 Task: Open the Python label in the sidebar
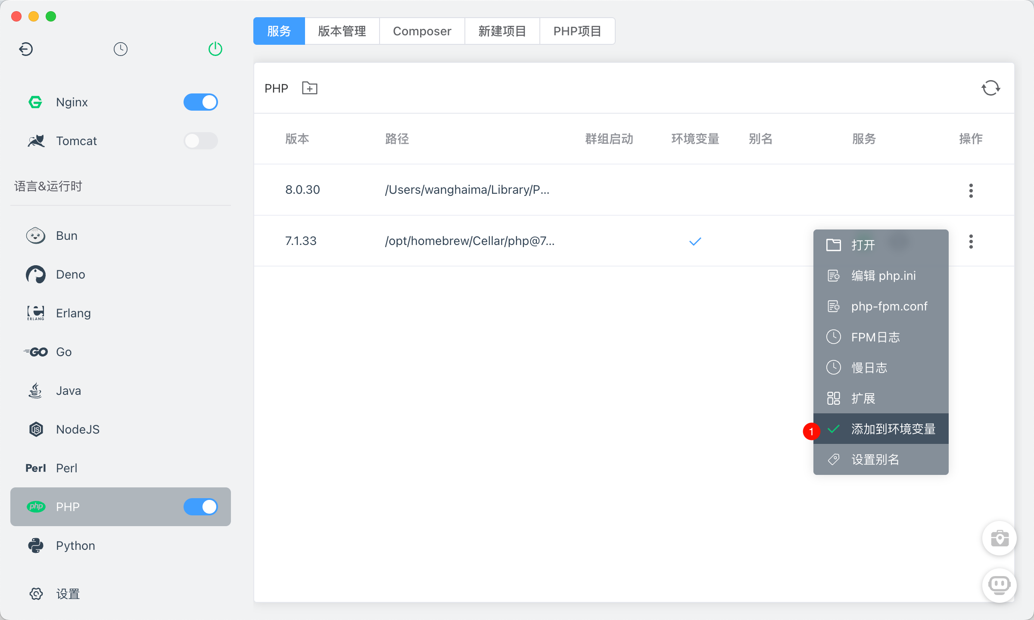click(75, 546)
